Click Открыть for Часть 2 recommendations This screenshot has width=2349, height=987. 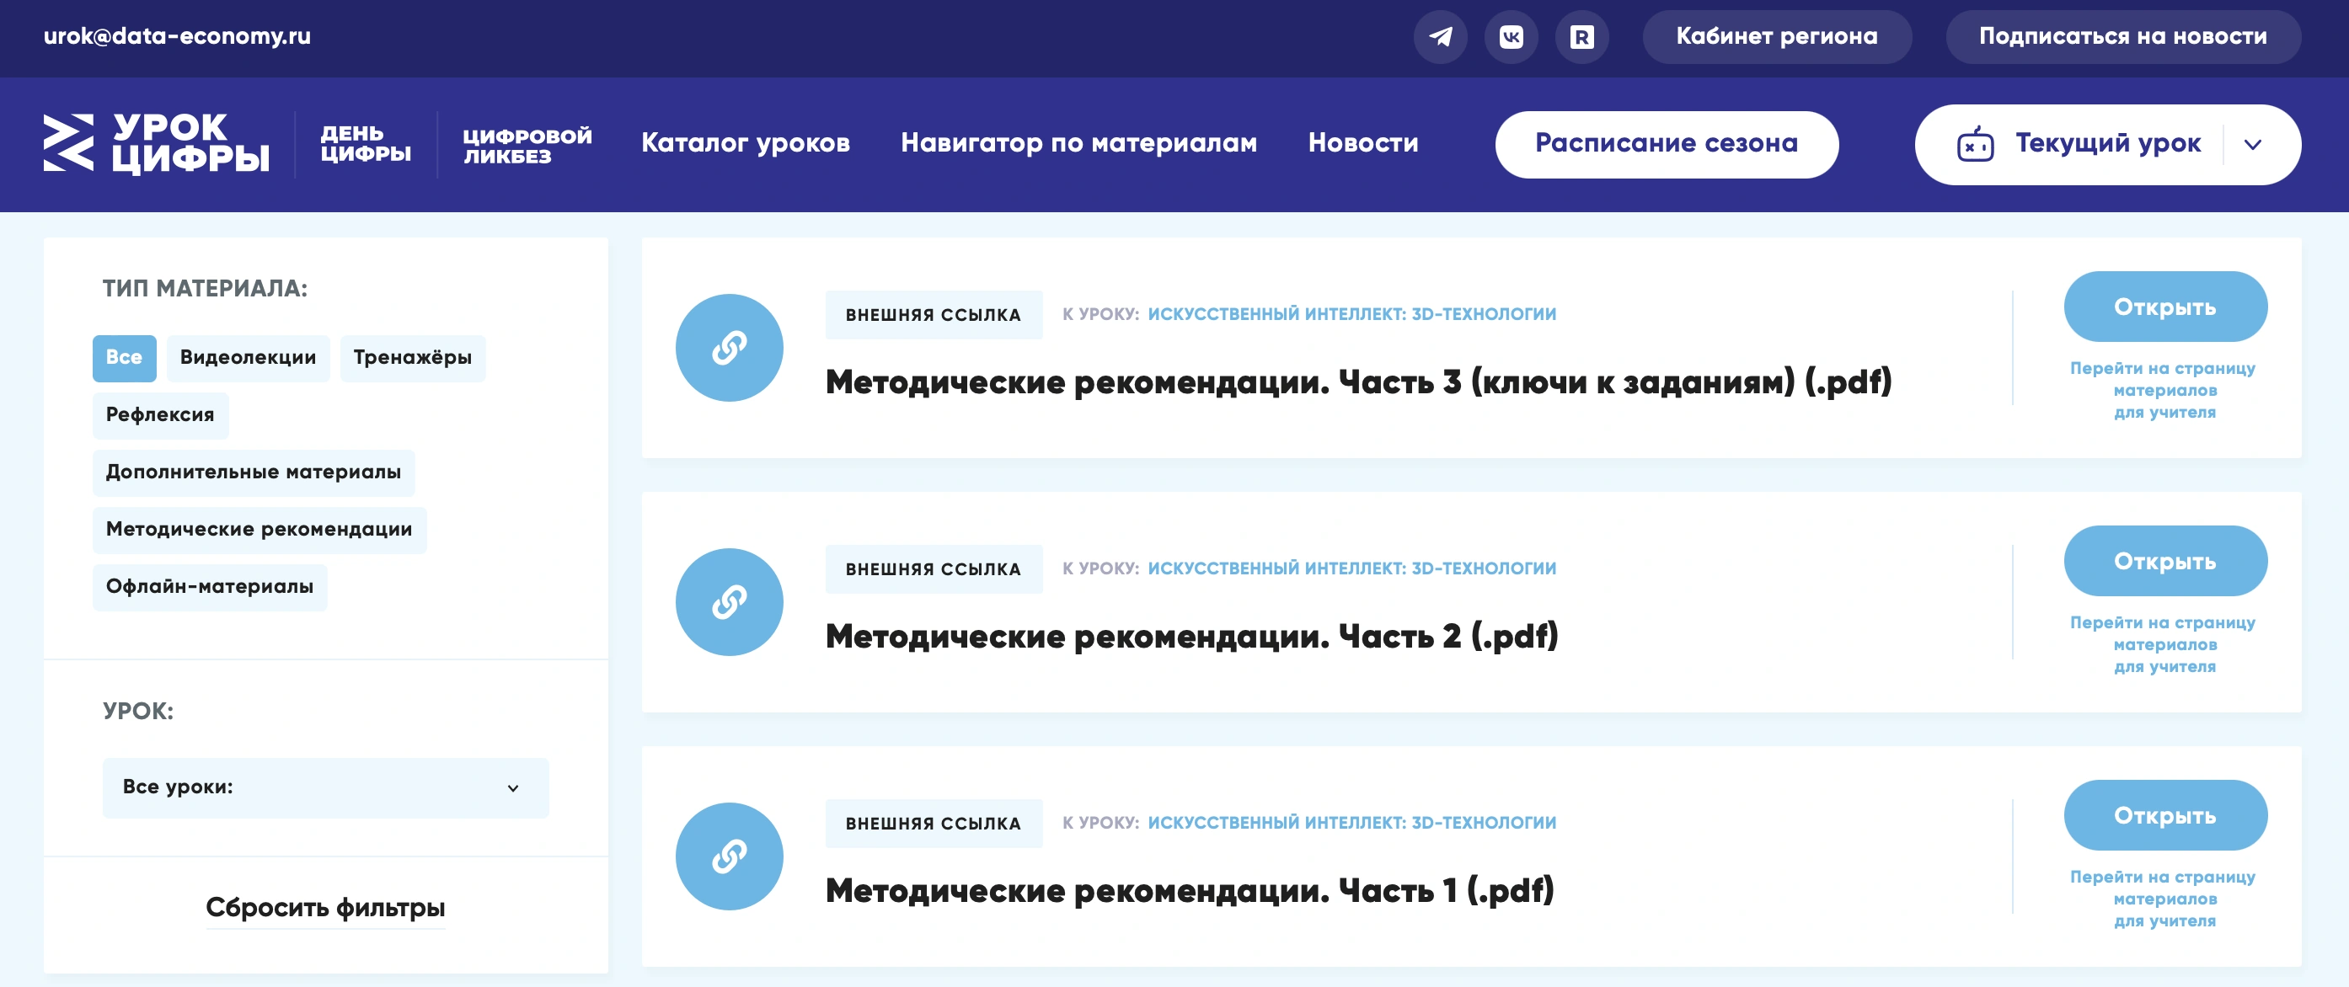2164,561
